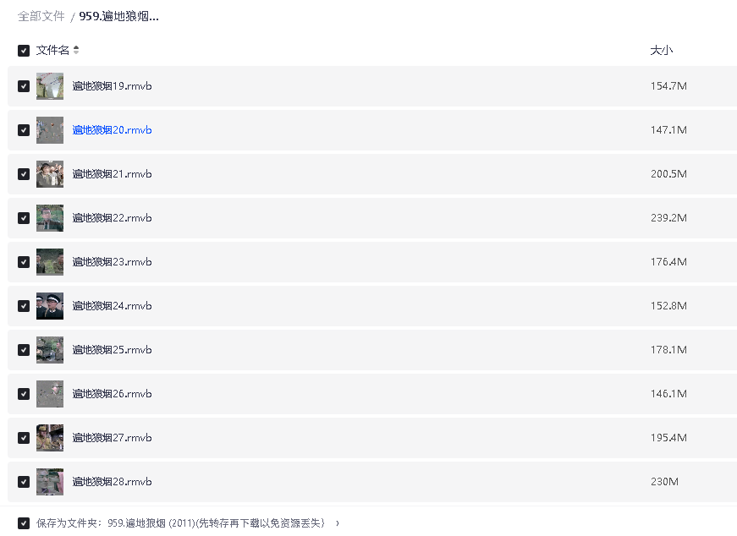Click the video thumbnail of 遍地狼烟25.rmvb

coord(50,350)
